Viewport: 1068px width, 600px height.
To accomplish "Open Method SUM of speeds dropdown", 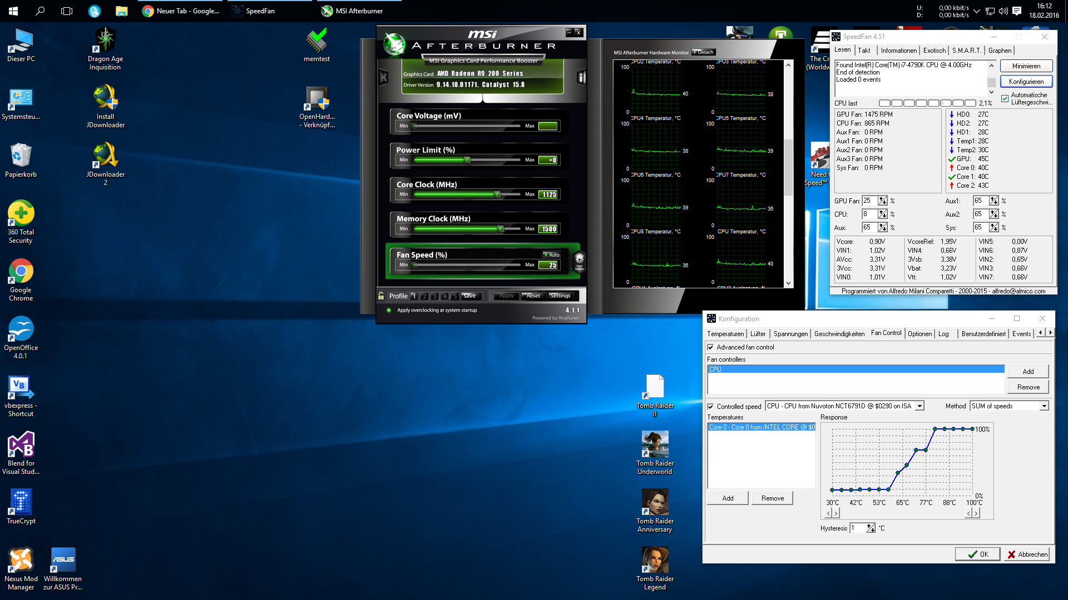I will 1044,406.
